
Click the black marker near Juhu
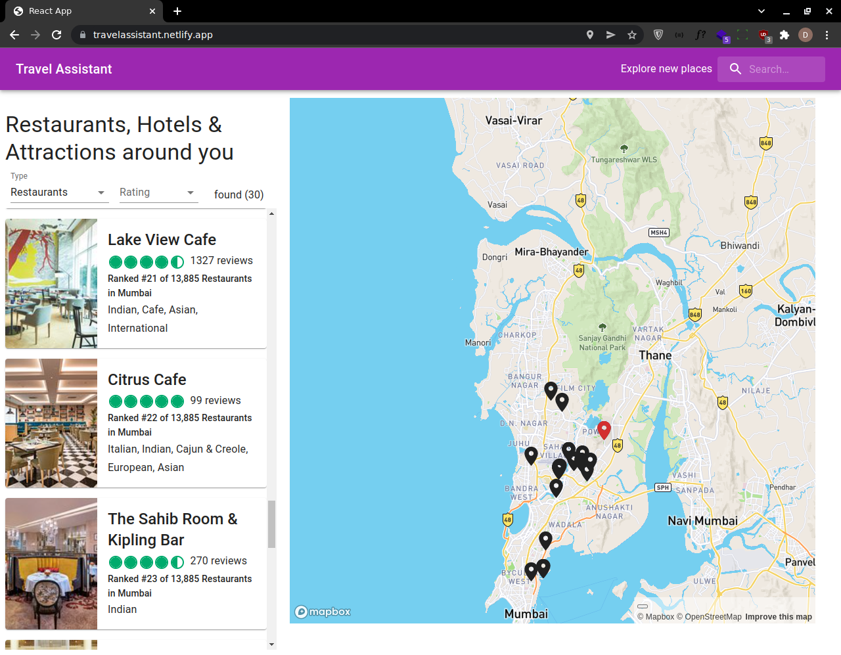531,455
